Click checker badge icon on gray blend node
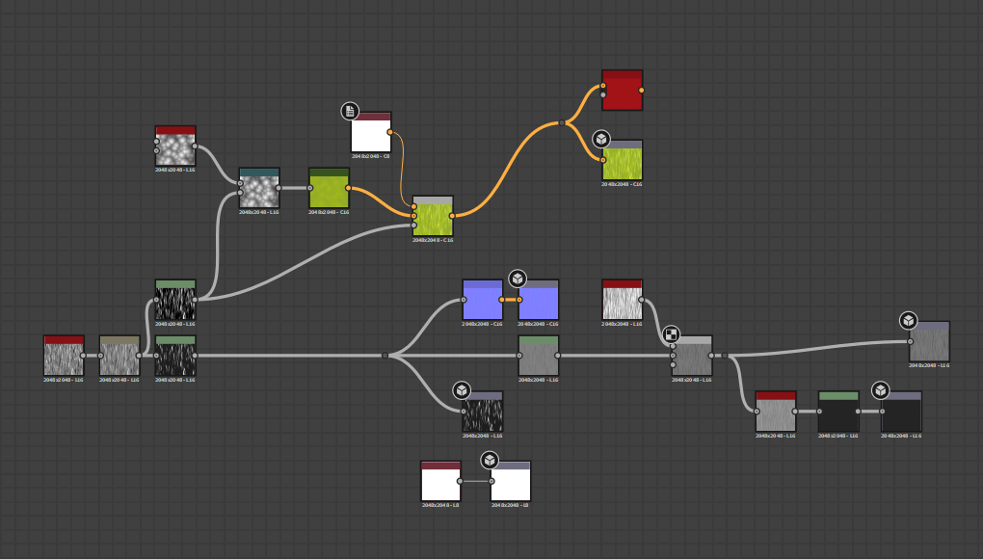The height and width of the screenshot is (559, 983). pos(672,335)
